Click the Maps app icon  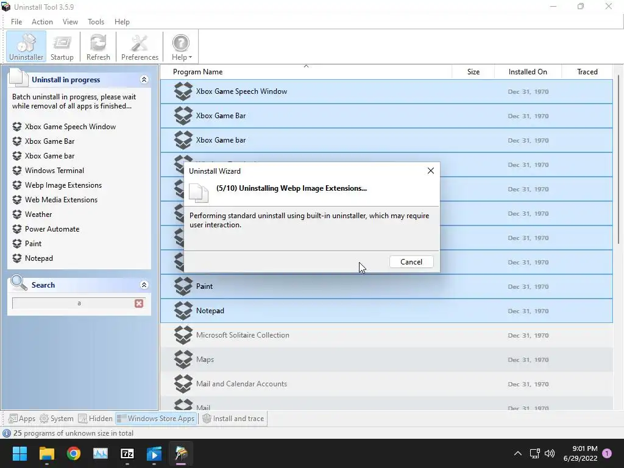pyautogui.click(x=183, y=360)
